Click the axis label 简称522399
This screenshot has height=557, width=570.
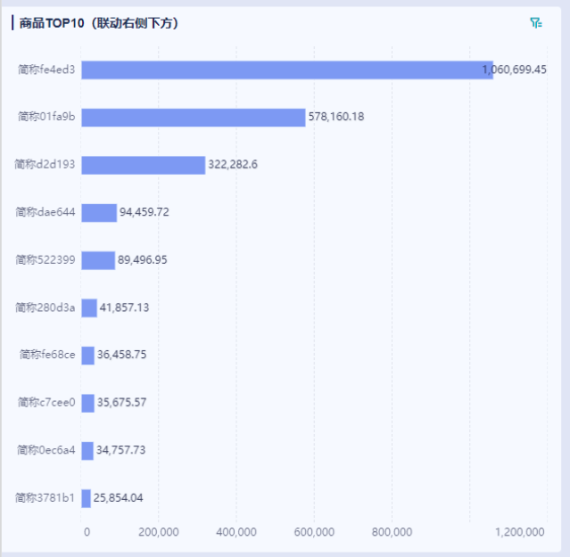click(45, 260)
